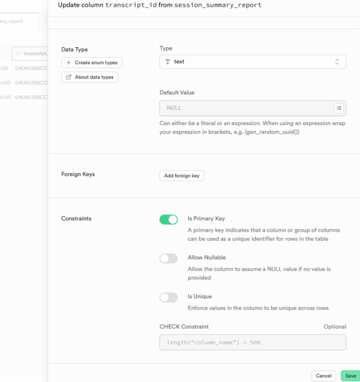Enable the Allow Nullable toggle
Image resolution: width=360 pixels, height=382 pixels.
(169, 258)
